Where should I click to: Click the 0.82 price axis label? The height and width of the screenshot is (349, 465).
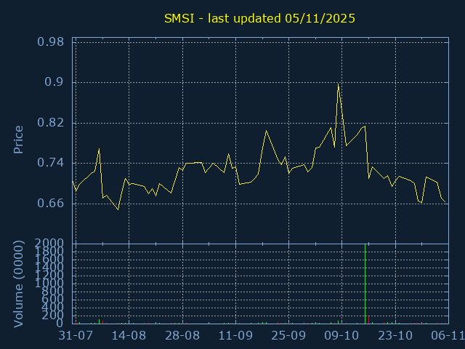pyautogui.click(x=50, y=123)
